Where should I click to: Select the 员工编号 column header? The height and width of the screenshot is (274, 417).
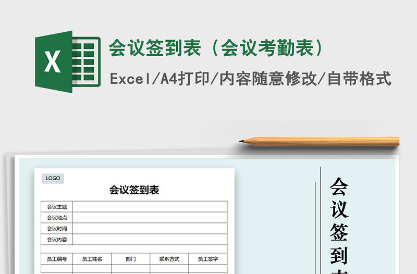pos(57,259)
